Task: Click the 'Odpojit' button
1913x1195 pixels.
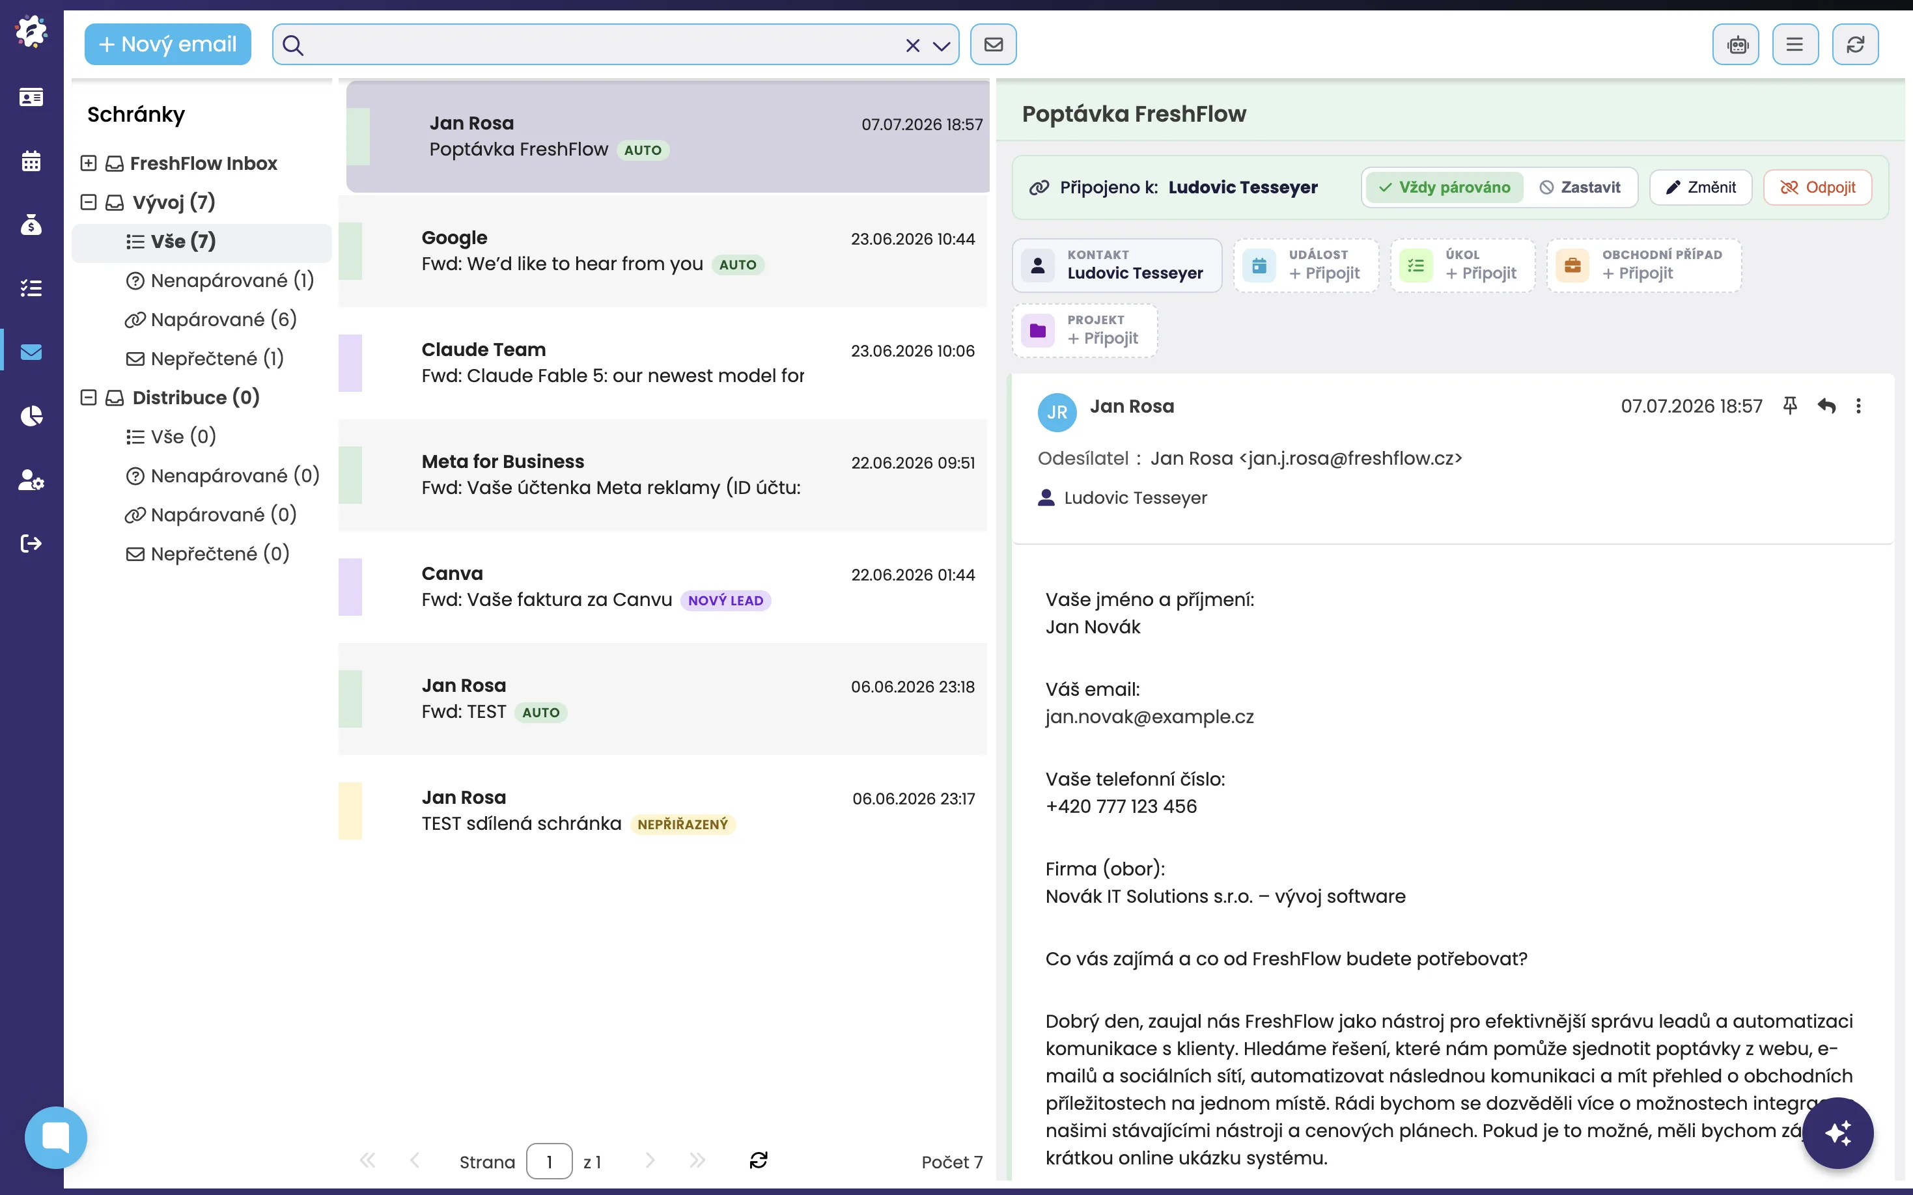Action: 1817,187
